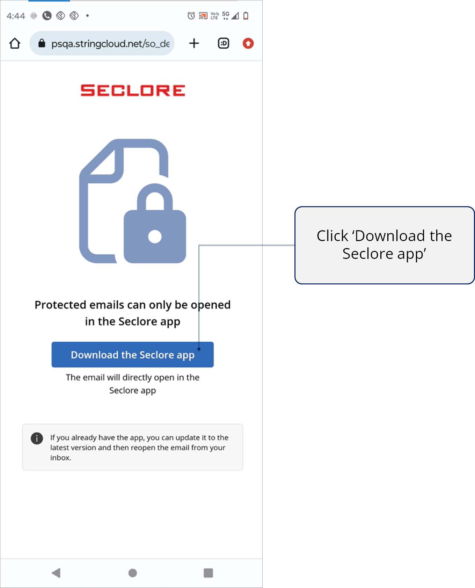Open the tab switcher icon

tap(224, 43)
